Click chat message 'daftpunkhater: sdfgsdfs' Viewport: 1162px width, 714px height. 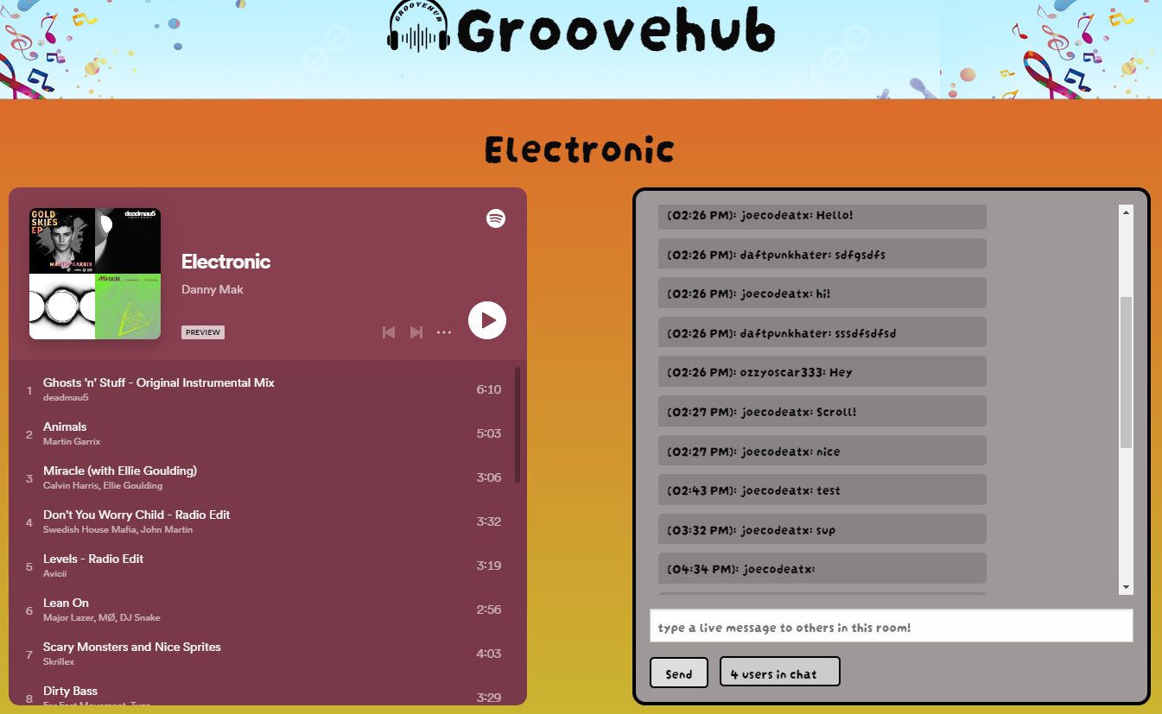(x=822, y=254)
